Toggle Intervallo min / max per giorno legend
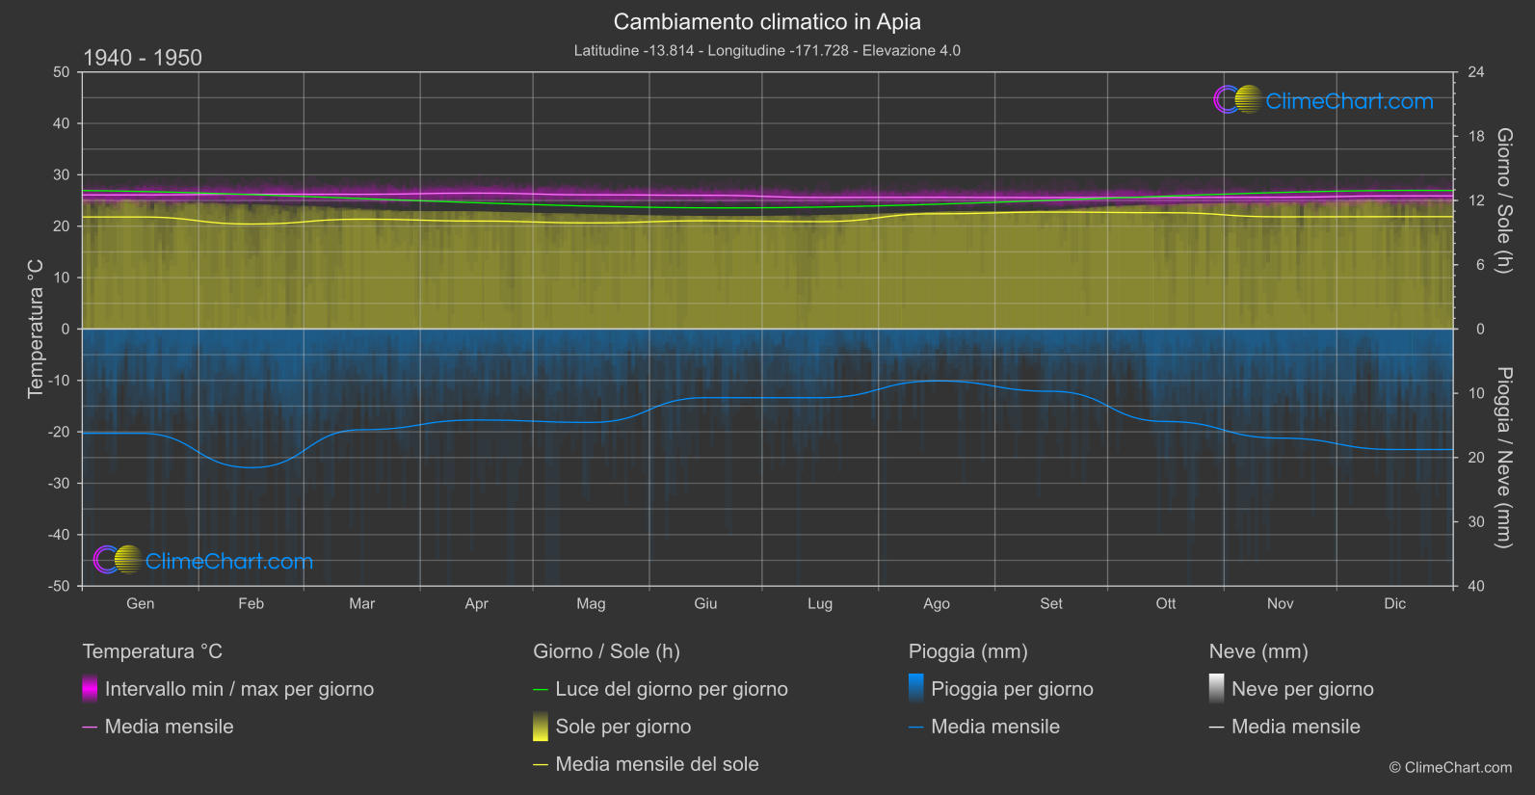This screenshot has width=1535, height=795. pos(239,689)
